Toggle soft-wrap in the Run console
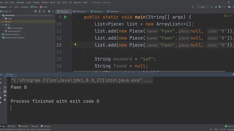234x131 pixels. (x=5, y=87)
